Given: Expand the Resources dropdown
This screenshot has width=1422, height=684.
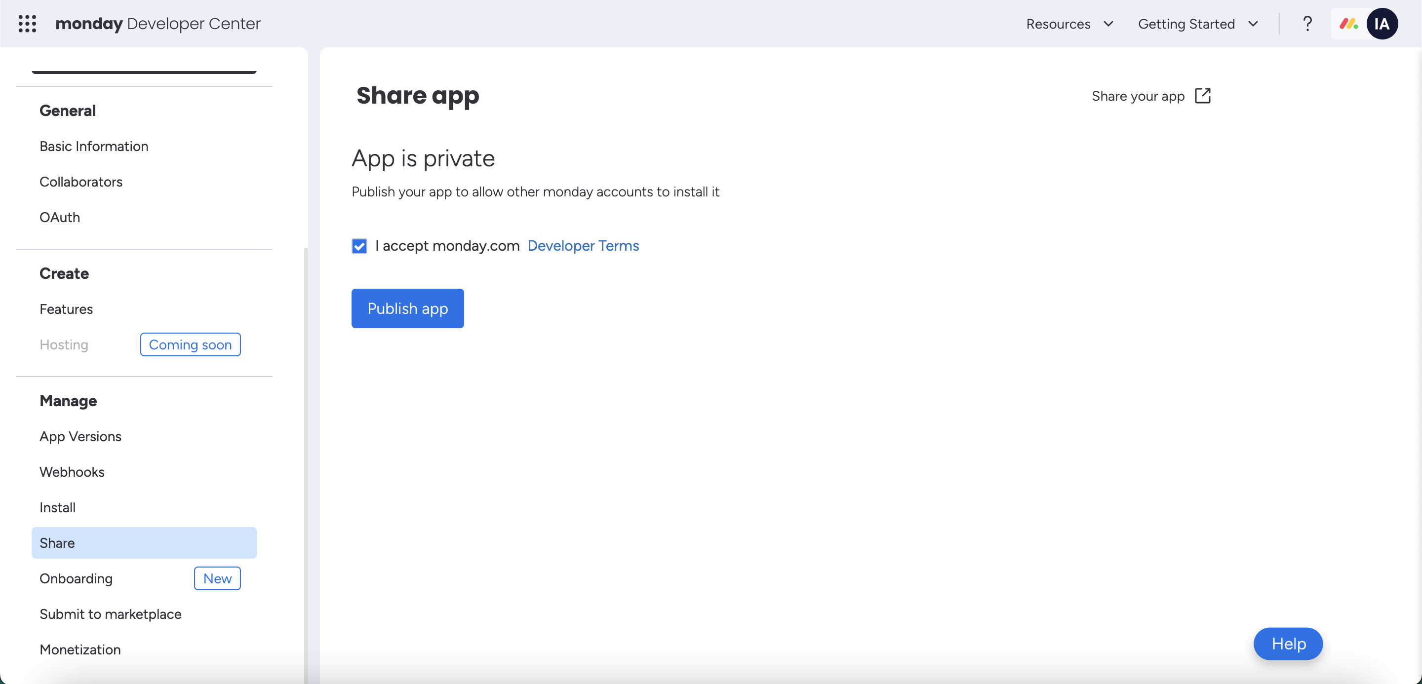Looking at the screenshot, I should point(1069,24).
